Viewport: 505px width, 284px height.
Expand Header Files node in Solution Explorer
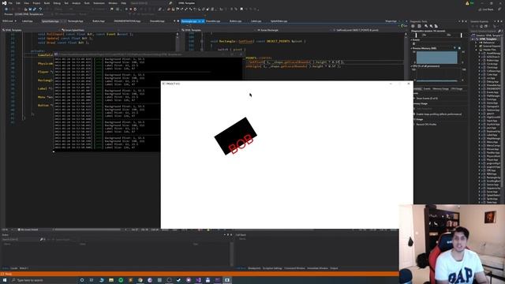[477, 50]
